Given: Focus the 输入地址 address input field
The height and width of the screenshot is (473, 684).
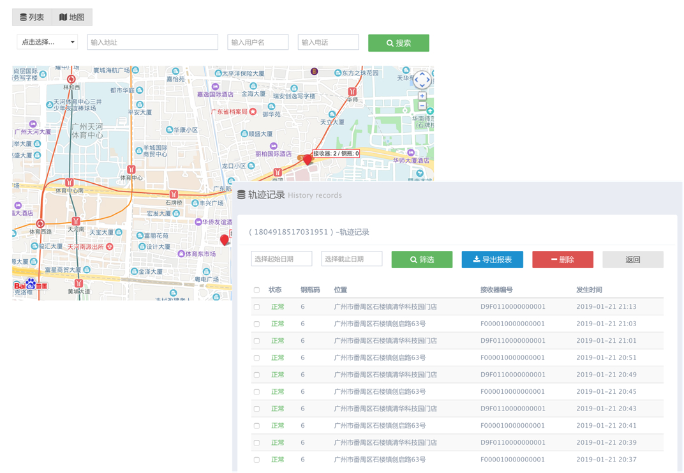Looking at the screenshot, I should [152, 42].
